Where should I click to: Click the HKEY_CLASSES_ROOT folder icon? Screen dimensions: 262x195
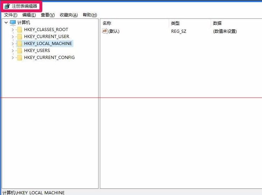click(20, 30)
